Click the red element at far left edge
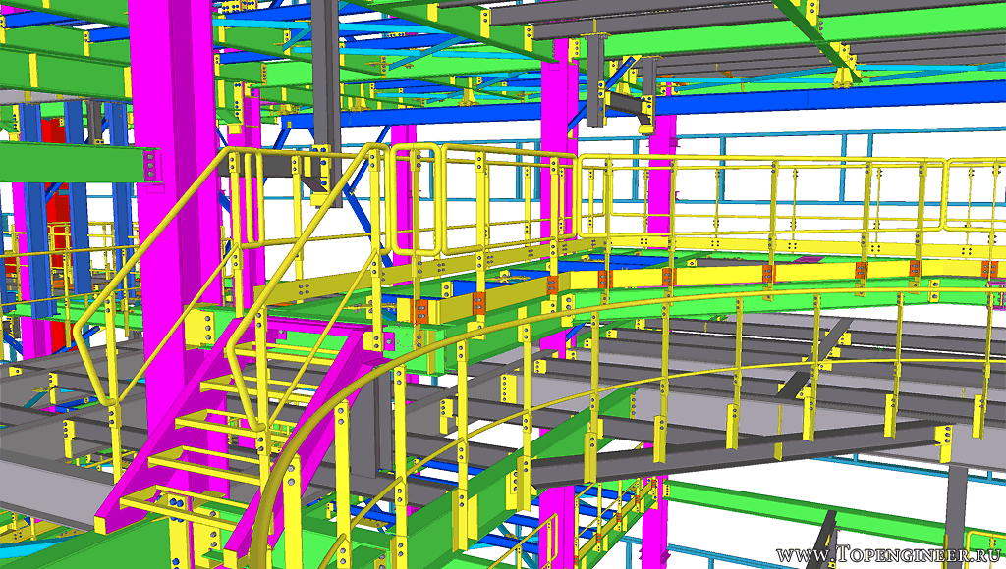 click(x=10, y=265)
